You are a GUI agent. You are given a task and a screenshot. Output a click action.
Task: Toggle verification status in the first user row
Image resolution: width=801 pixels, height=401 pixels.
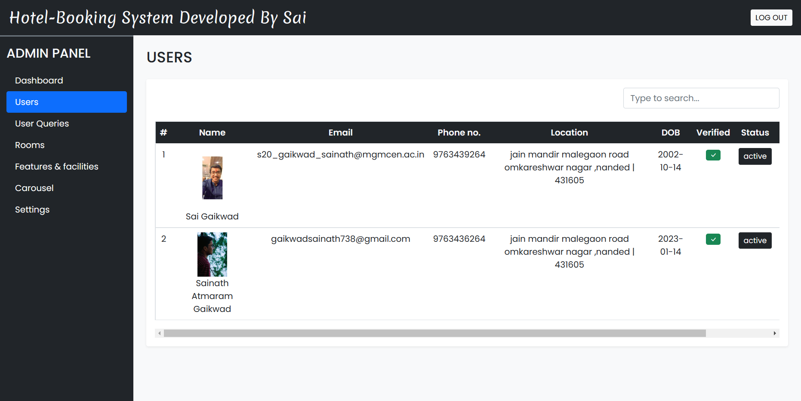click(713, 155)
